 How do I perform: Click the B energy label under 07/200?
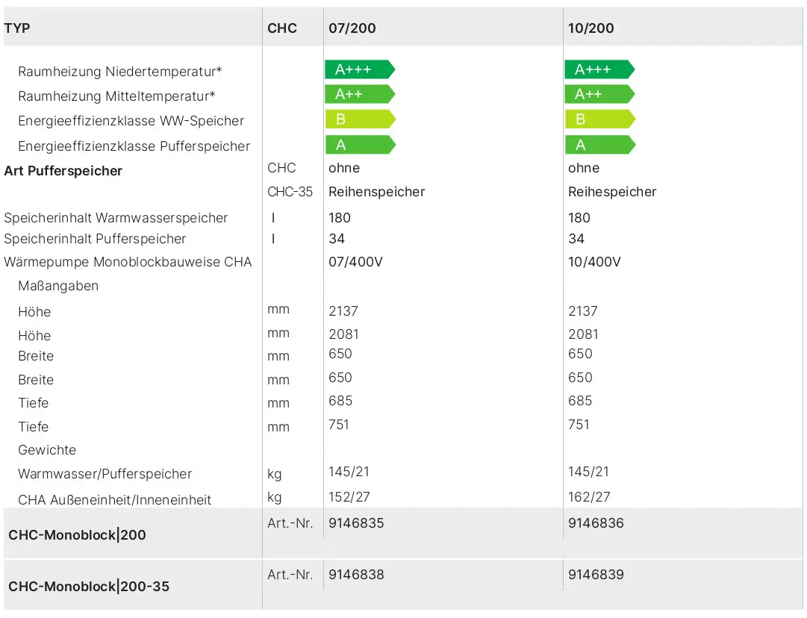pyautogui.click(x=361, y=119)
